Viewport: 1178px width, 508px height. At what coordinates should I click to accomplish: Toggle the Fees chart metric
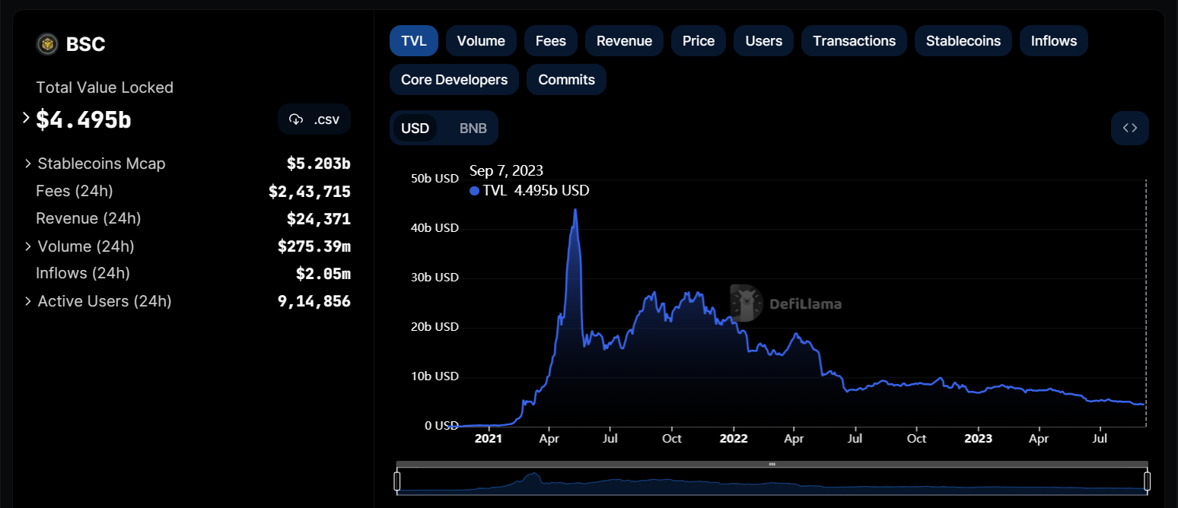[551, 40]
